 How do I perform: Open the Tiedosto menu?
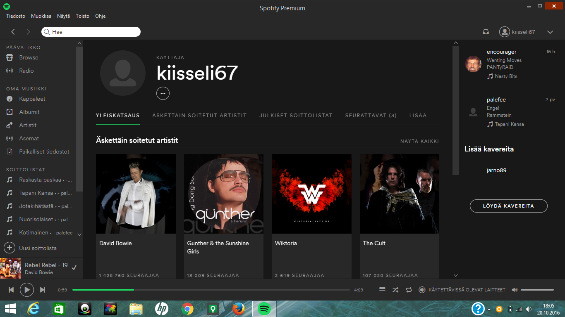[x=16, y=16]
